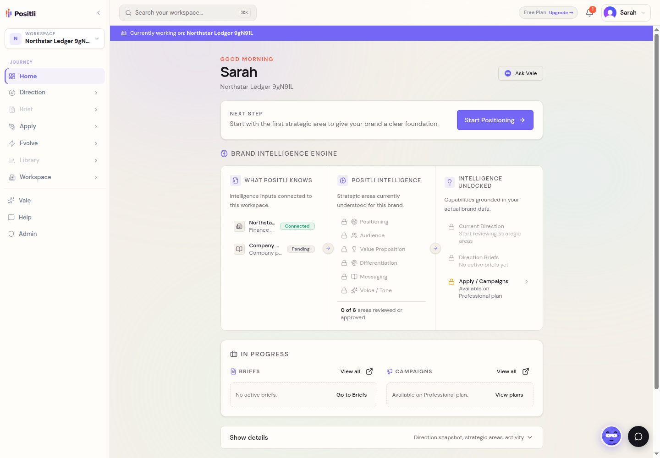The width and height of the screenshot is (660, 458).
Task: Click the Briefs View all external-link icon
Action: tap(369, 371)
